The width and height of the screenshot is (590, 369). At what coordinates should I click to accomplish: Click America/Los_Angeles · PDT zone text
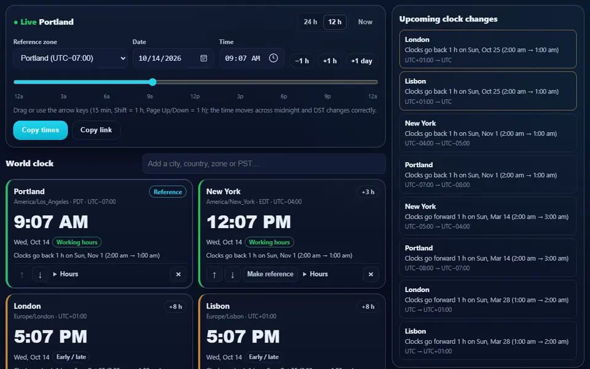(x=65, y=202)
